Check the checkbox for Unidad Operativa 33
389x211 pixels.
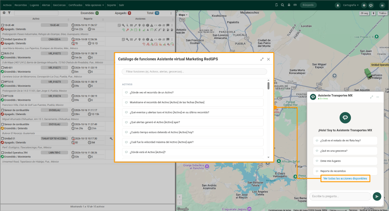click(3, 39)
